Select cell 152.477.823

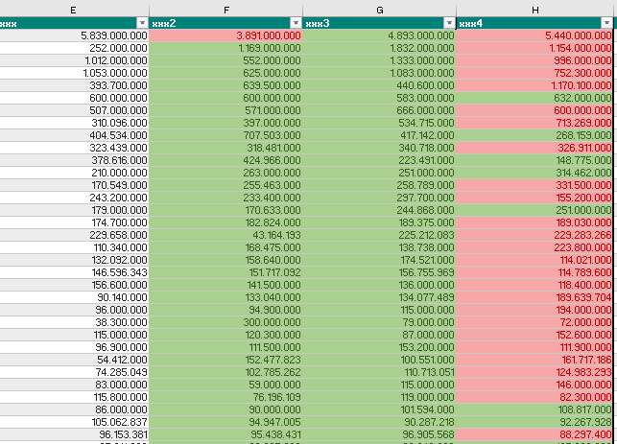225,360
